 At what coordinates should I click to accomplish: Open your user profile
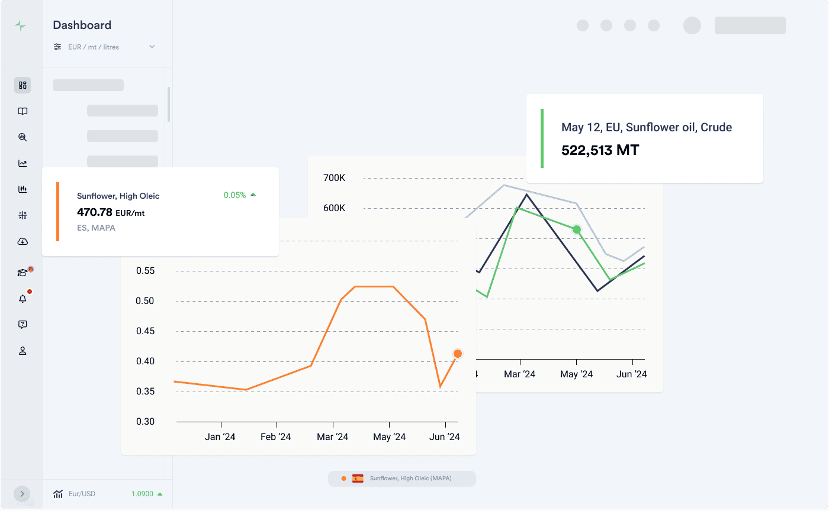click(x=23, y=350)
